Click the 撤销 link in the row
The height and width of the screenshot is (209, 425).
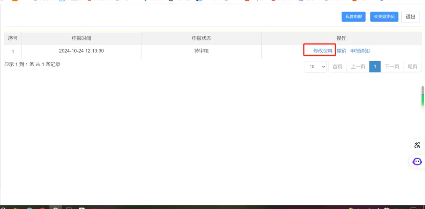pos(342,51)
